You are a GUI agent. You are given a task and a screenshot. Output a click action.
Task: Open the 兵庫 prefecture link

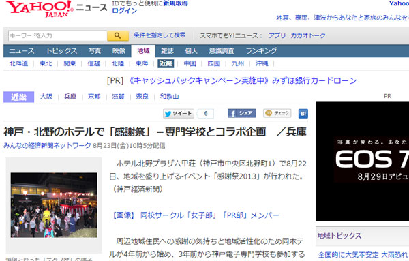[x=70, y=97]
